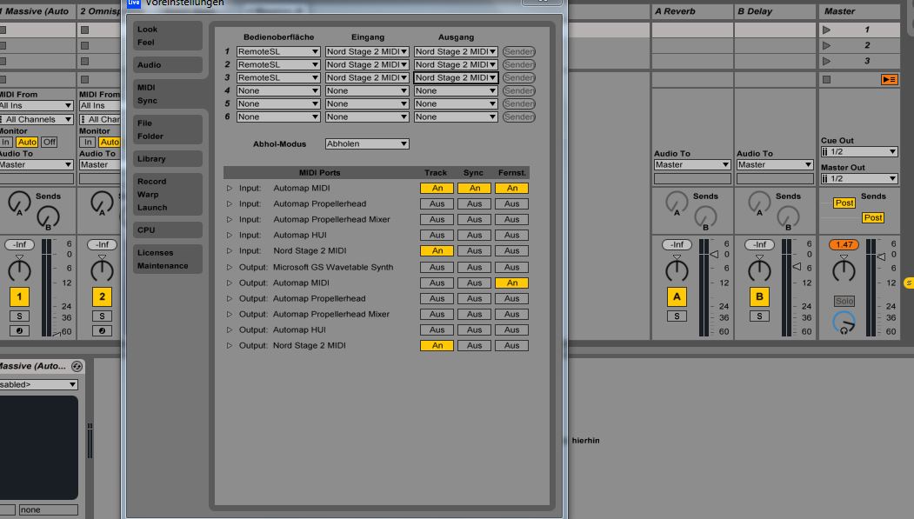Viewport: 914px width, 519px height.
Task: Enable Sync for Output Microsoft GS Wavetable Synth
Action: (475, 267)
